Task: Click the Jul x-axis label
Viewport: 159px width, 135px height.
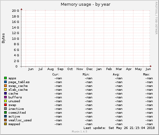Action: tap(40, 69)
